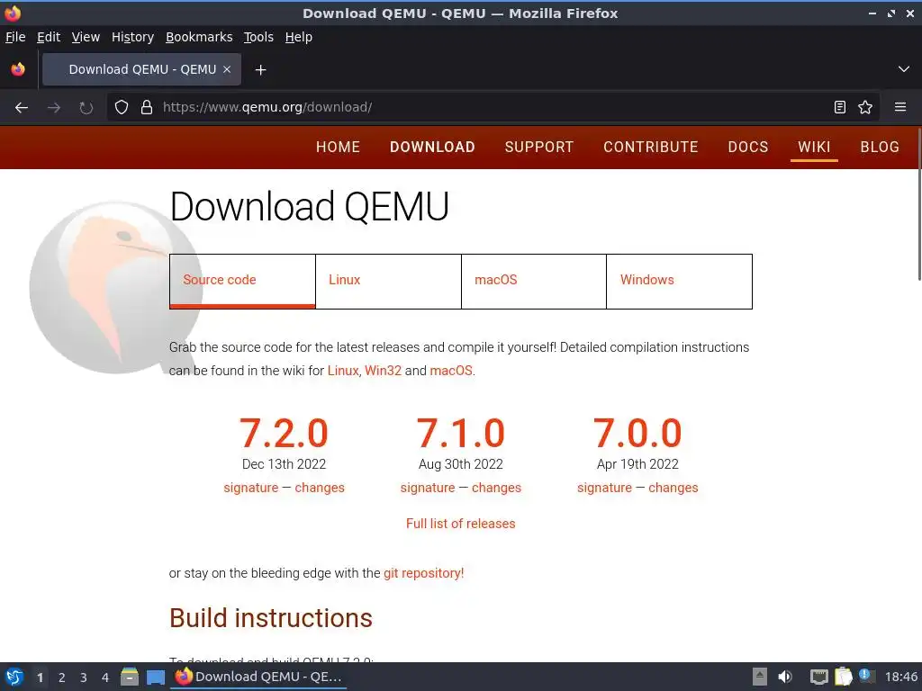The image size is (922, 691).
Task: Open the Edit menu
Action: 49,37
